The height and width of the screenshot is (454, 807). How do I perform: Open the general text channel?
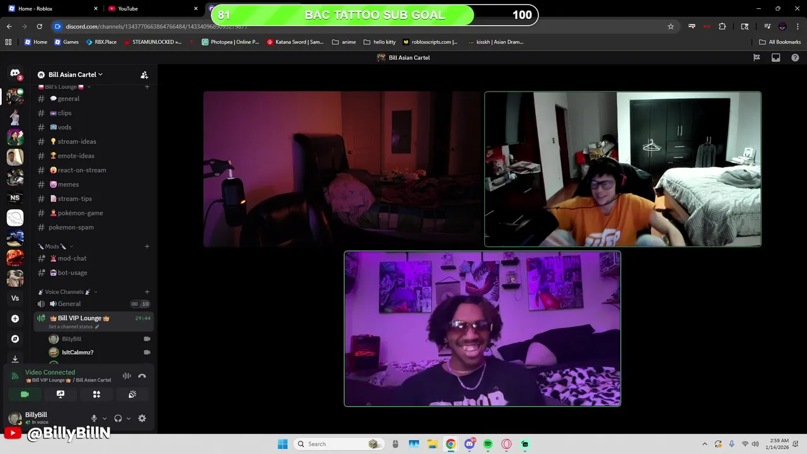click(x=93, y=98)
